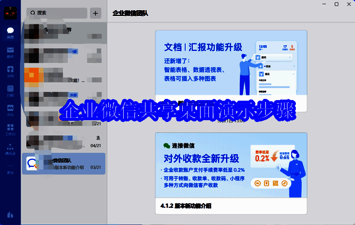
Task: Open the 通讯录 contacts section
Action: (x=10, y=149)
